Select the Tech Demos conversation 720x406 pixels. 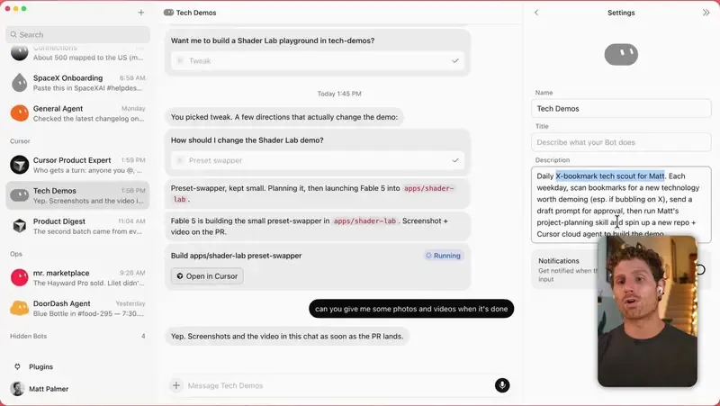tap(77, 195)
